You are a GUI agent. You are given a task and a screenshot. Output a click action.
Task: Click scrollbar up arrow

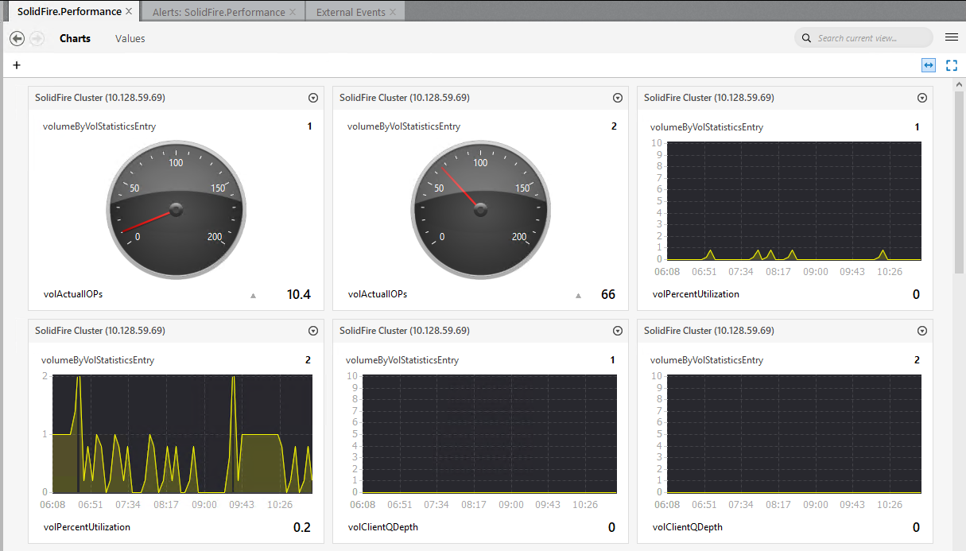click(x=959, y=84)
